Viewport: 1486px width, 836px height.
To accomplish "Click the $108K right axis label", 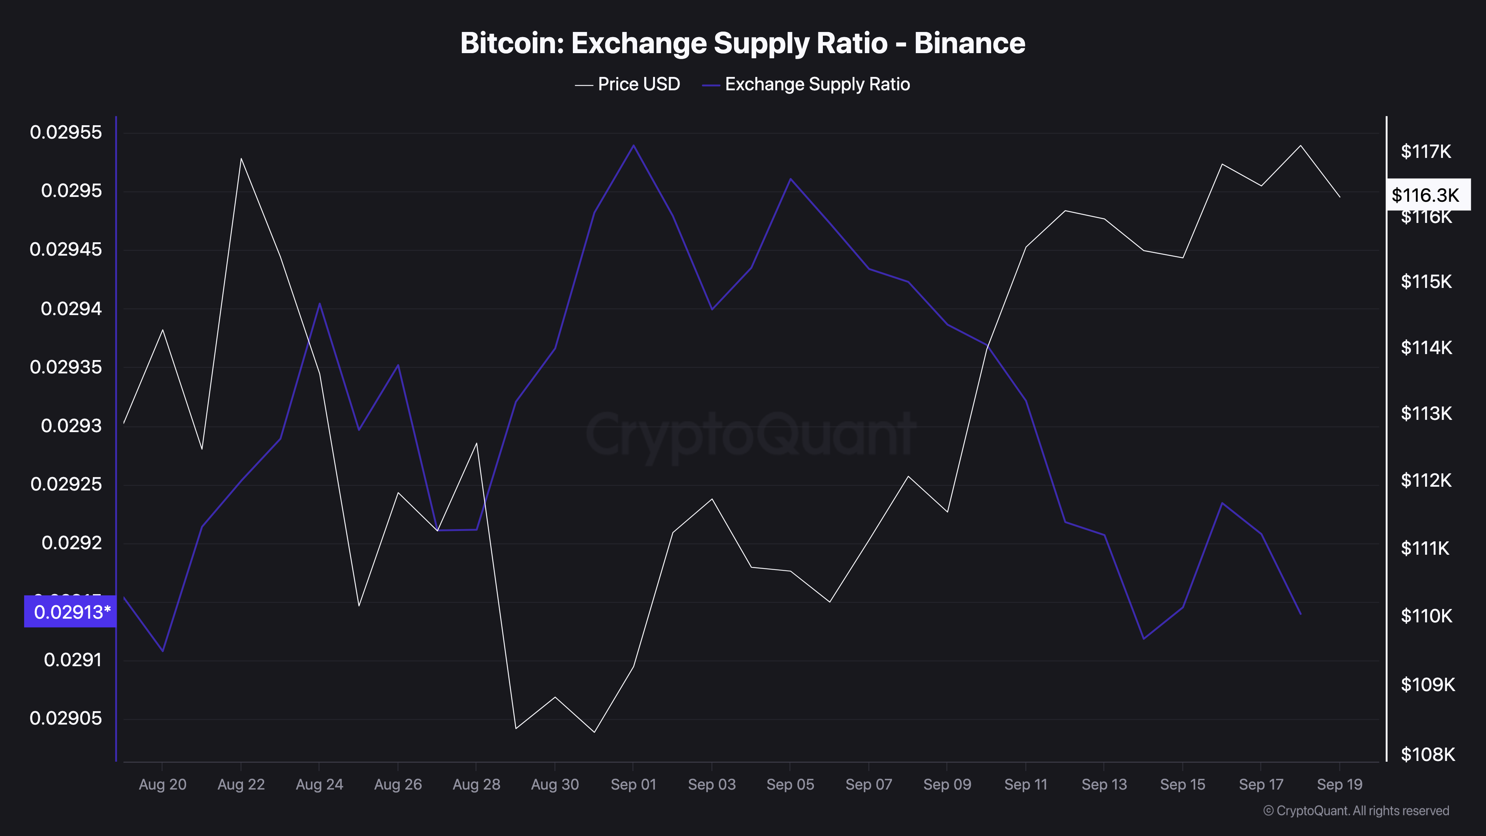I will 1428,754.
